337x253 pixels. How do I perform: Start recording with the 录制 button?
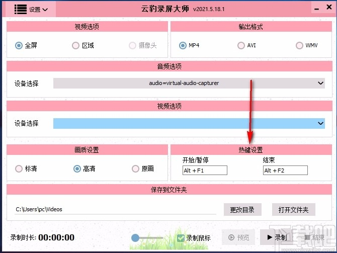[x=277, y=237]
